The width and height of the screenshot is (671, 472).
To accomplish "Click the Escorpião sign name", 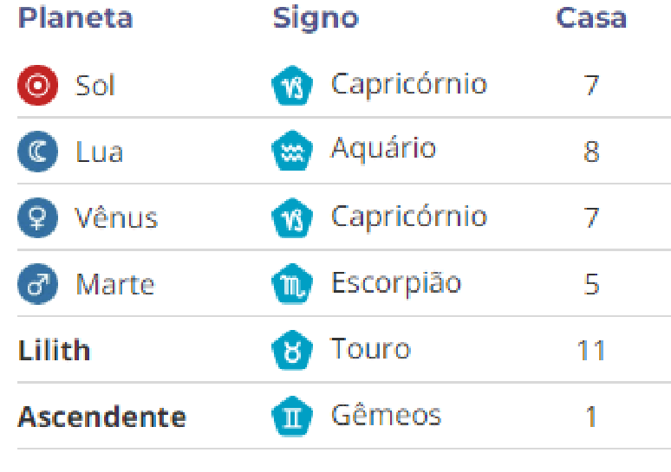I will tap(395, 283).
